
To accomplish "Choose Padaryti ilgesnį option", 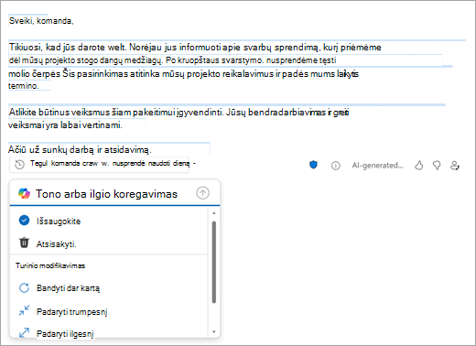I will [109, 333].
